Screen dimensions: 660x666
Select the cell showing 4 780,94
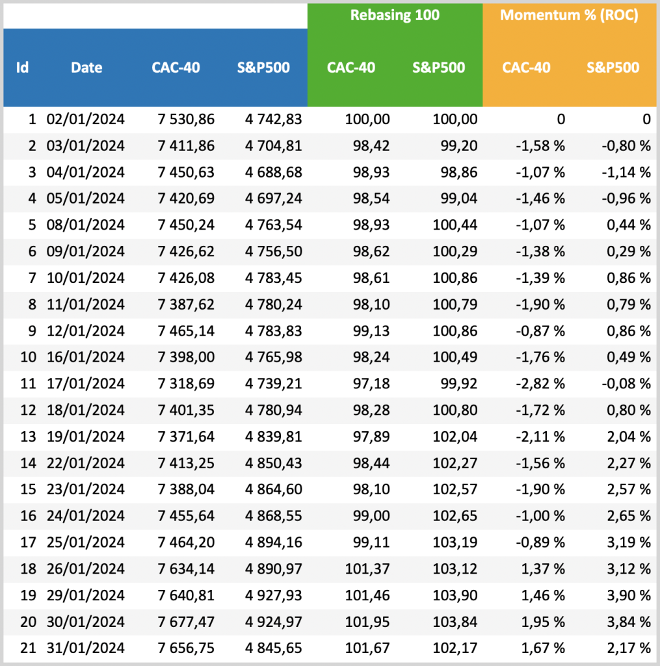(x=274, y=410)
